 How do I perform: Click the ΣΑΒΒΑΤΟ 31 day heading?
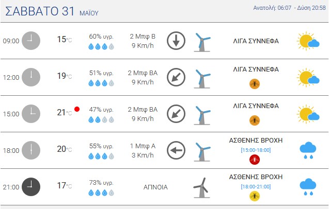tap(40, 11)
